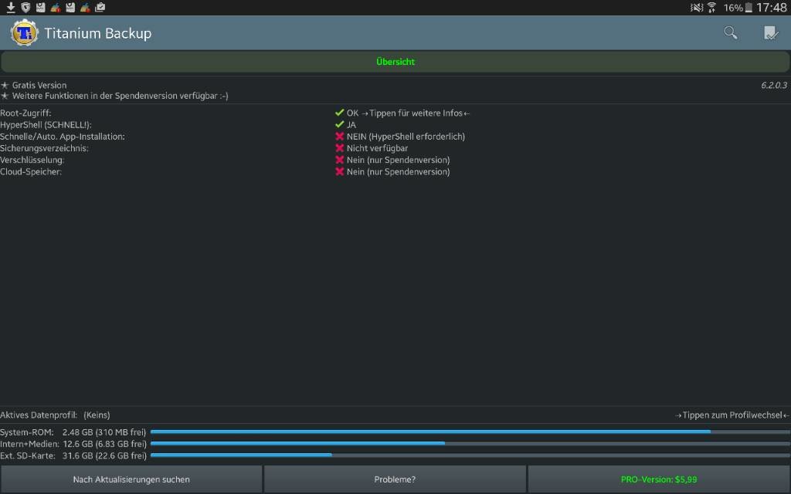Click the Schnelle/Auto. App-Installation: label

pyautogui.click(x=63, y=137)
